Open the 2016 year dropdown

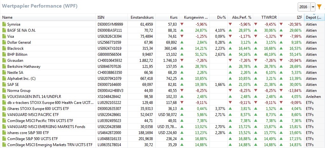[313, 7]
